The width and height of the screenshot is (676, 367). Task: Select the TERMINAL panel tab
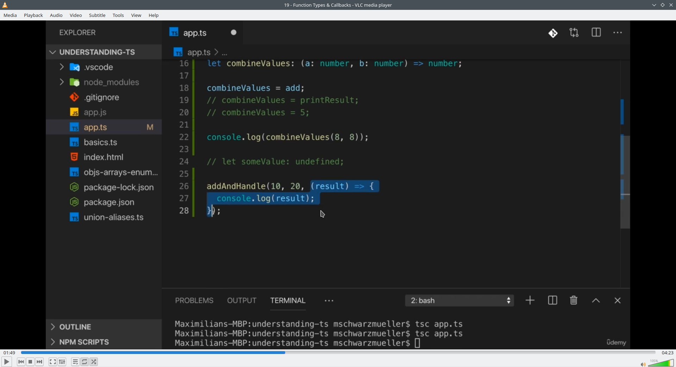pos(288,300)
